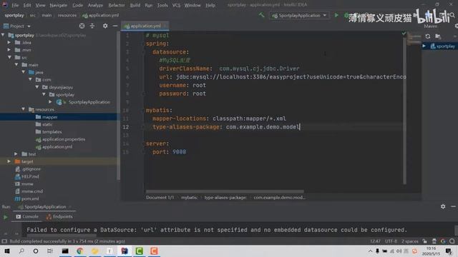Click the Build project hammer icon
The image size is (458, 257).
(x=261, y=15)
